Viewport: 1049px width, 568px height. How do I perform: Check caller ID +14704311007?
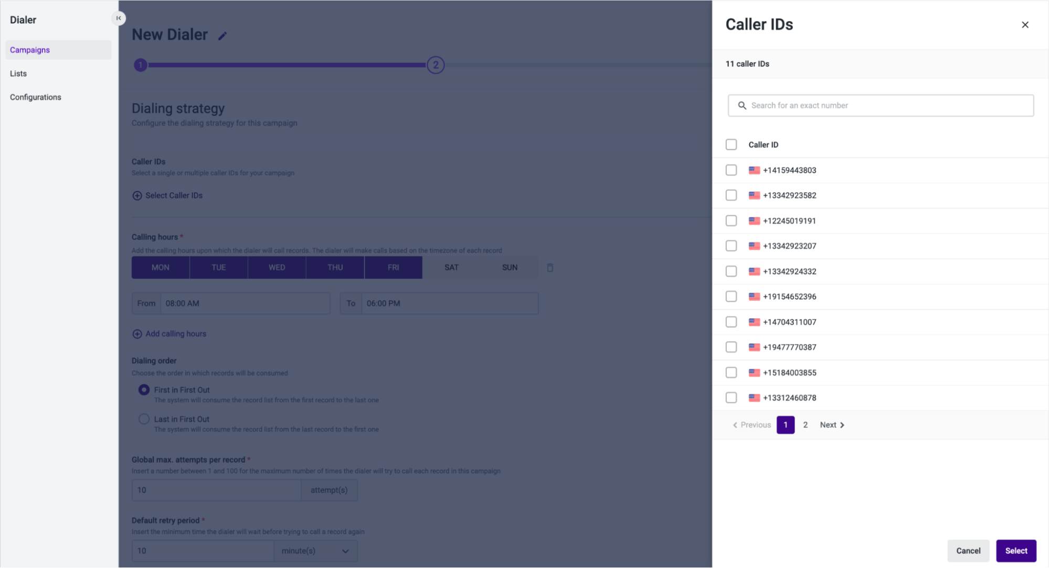click(731, 322)
